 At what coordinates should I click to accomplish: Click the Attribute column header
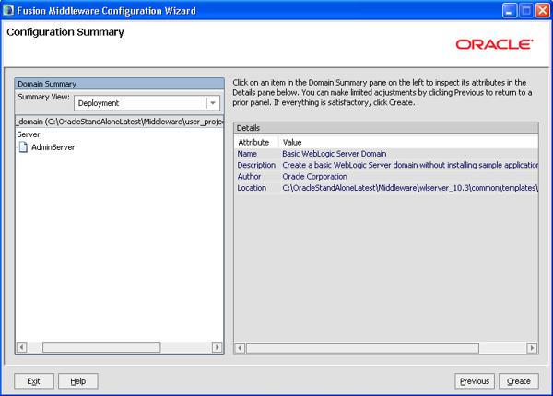pos(254,142)
